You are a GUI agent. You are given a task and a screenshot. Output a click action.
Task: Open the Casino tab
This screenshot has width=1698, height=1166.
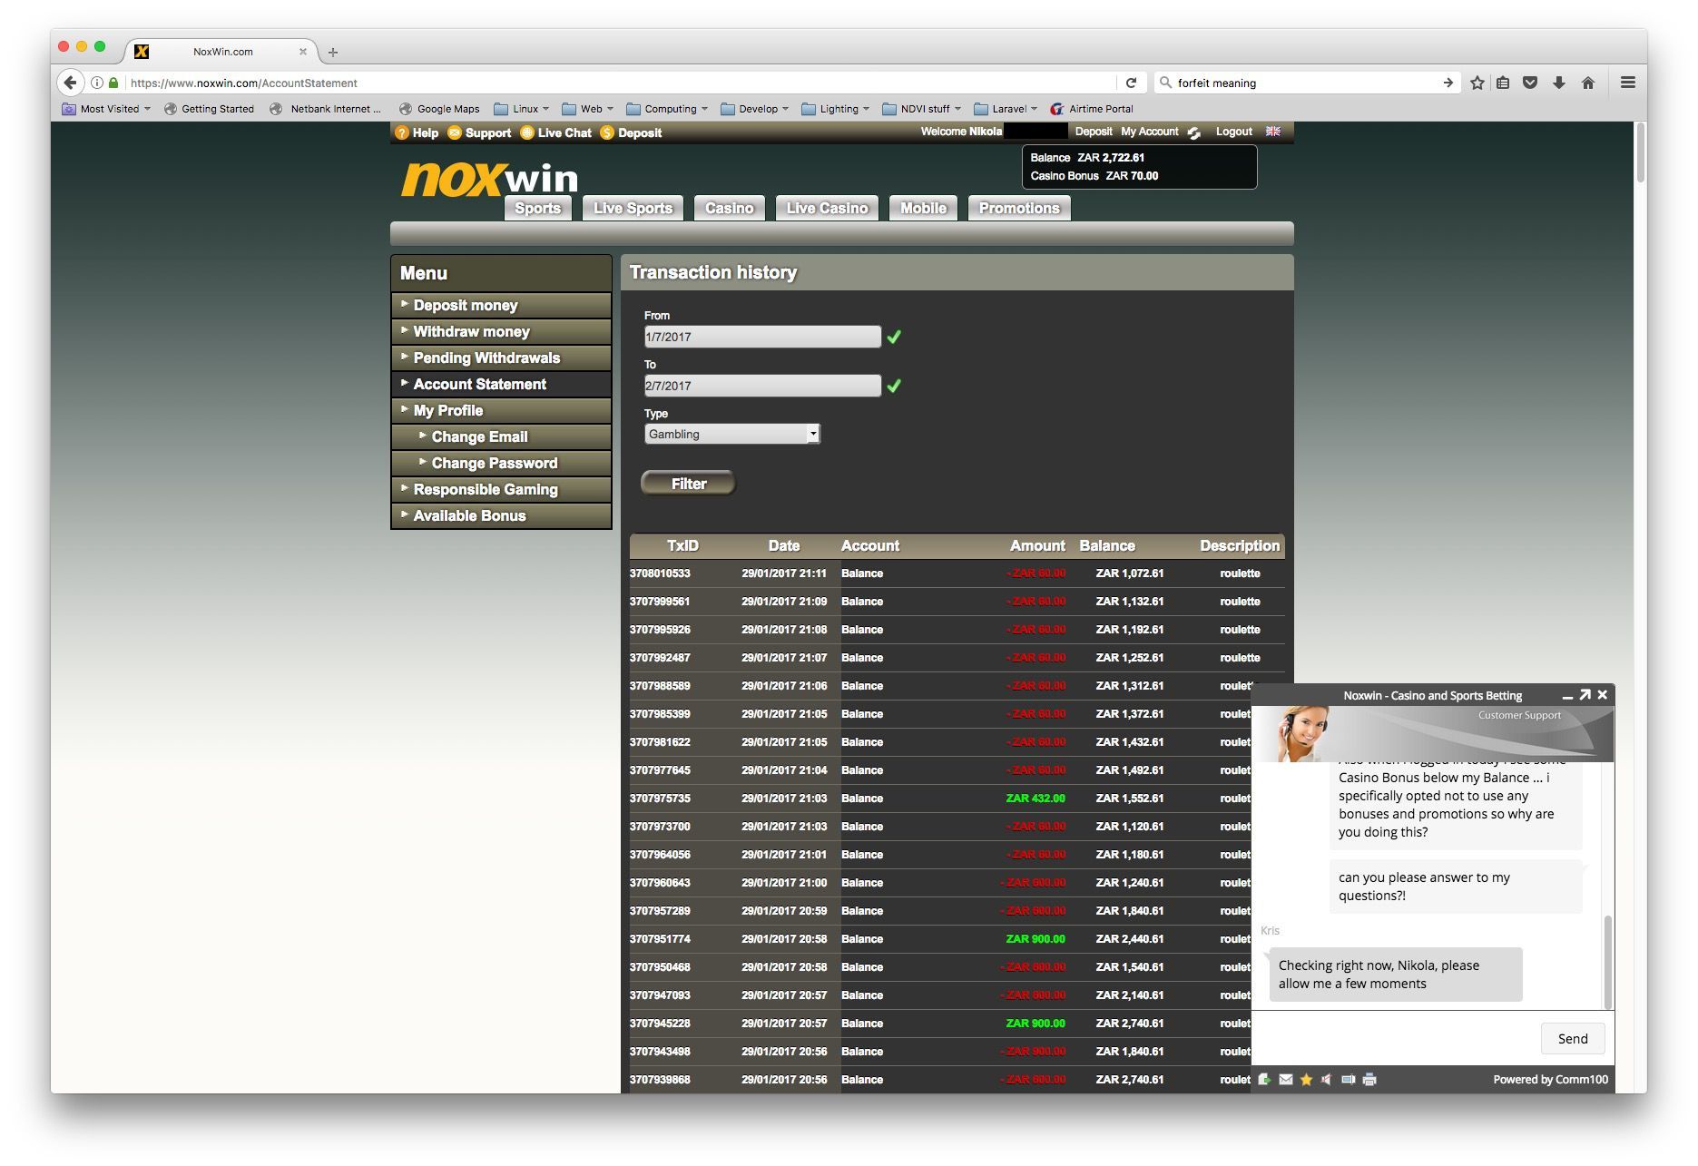[730, 208]
